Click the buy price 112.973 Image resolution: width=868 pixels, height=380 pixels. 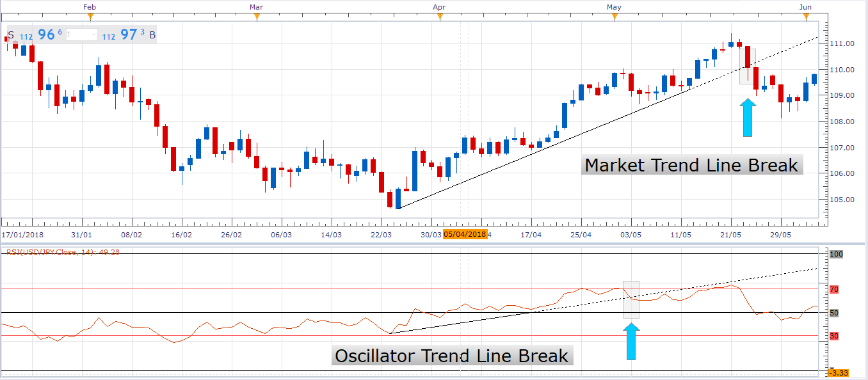coord(124,35)
